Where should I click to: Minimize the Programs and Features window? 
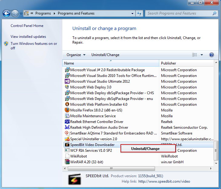192,2
